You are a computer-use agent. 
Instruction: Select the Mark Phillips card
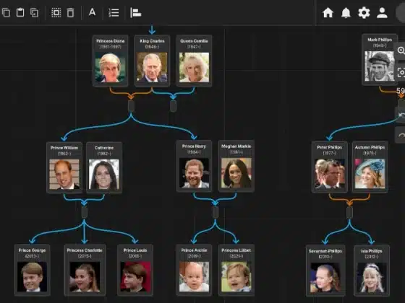pyautogui.click(x=380, y=59)
